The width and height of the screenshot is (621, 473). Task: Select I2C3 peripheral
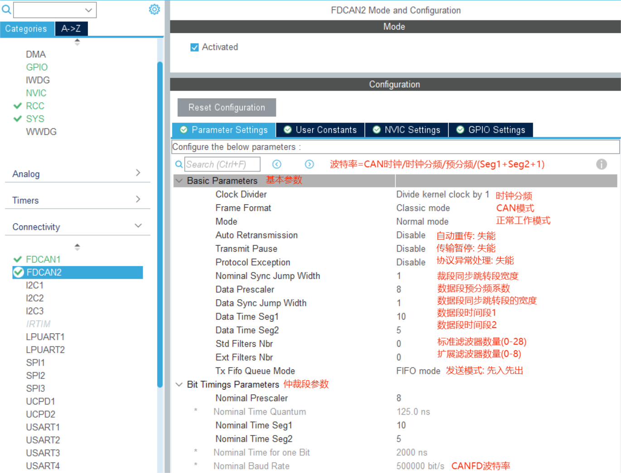click(x=35, y=311)
